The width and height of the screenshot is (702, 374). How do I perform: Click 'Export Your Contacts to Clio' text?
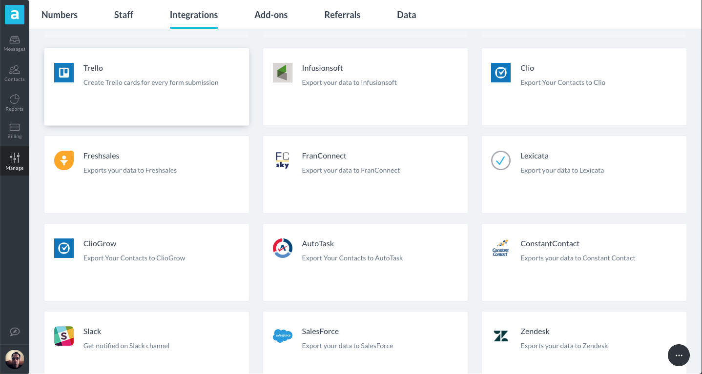(563, 82)
